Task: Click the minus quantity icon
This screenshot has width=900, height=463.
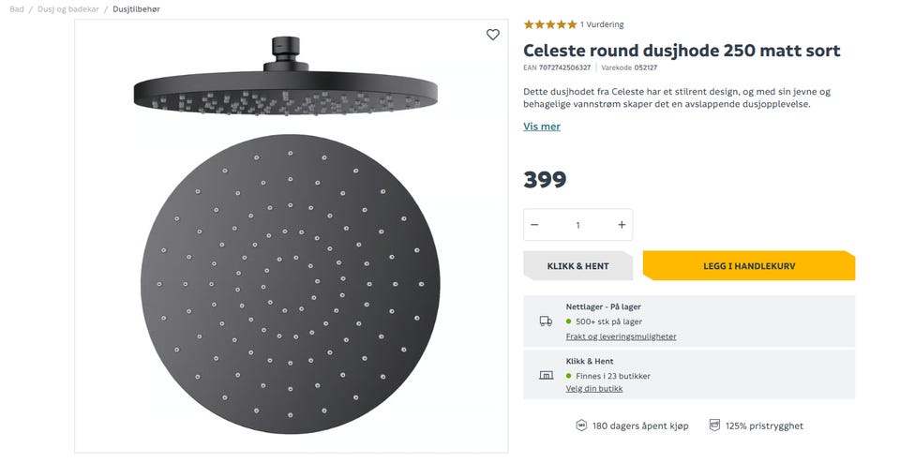Action: [534, 225]
